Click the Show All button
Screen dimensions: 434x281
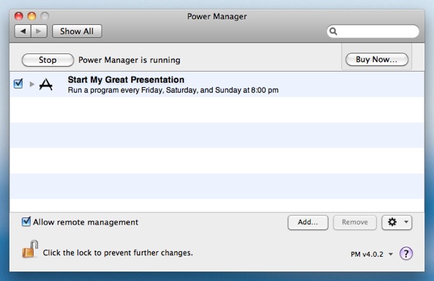click(77, 31)
